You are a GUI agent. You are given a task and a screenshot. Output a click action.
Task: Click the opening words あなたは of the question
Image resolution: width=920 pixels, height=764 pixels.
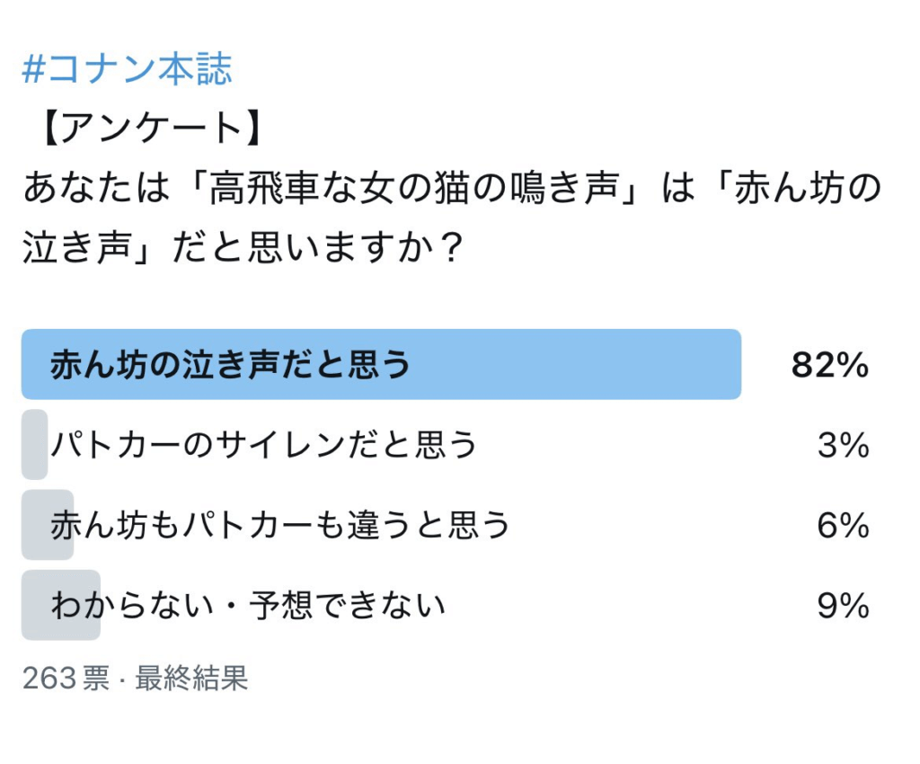click(x=96, y=188)
